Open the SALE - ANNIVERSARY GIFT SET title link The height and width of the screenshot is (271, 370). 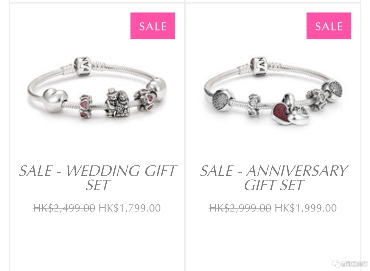tap(273, 178)
